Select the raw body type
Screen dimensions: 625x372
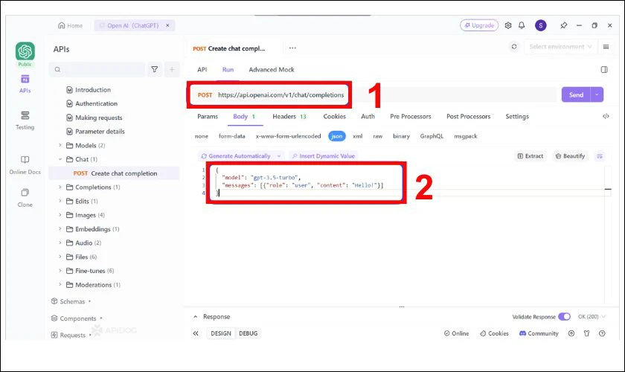[x=378, y=136]
